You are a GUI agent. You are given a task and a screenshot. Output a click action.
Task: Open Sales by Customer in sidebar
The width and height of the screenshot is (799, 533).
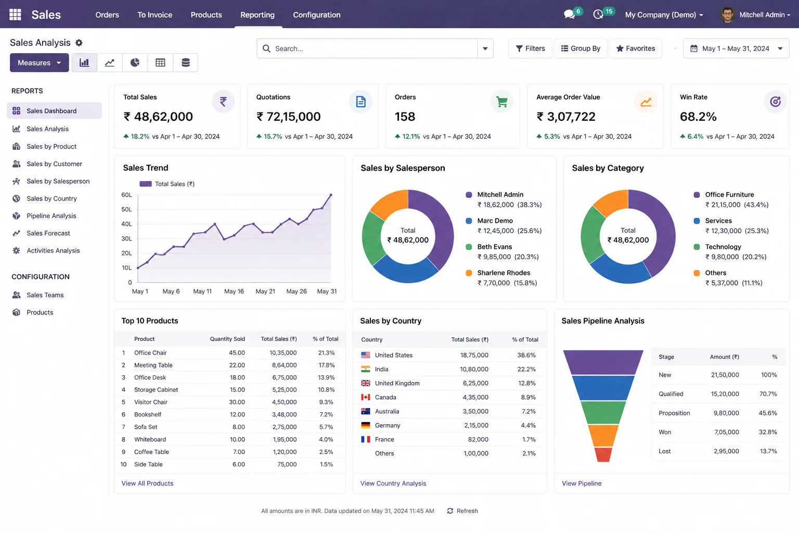click(54, 164)
